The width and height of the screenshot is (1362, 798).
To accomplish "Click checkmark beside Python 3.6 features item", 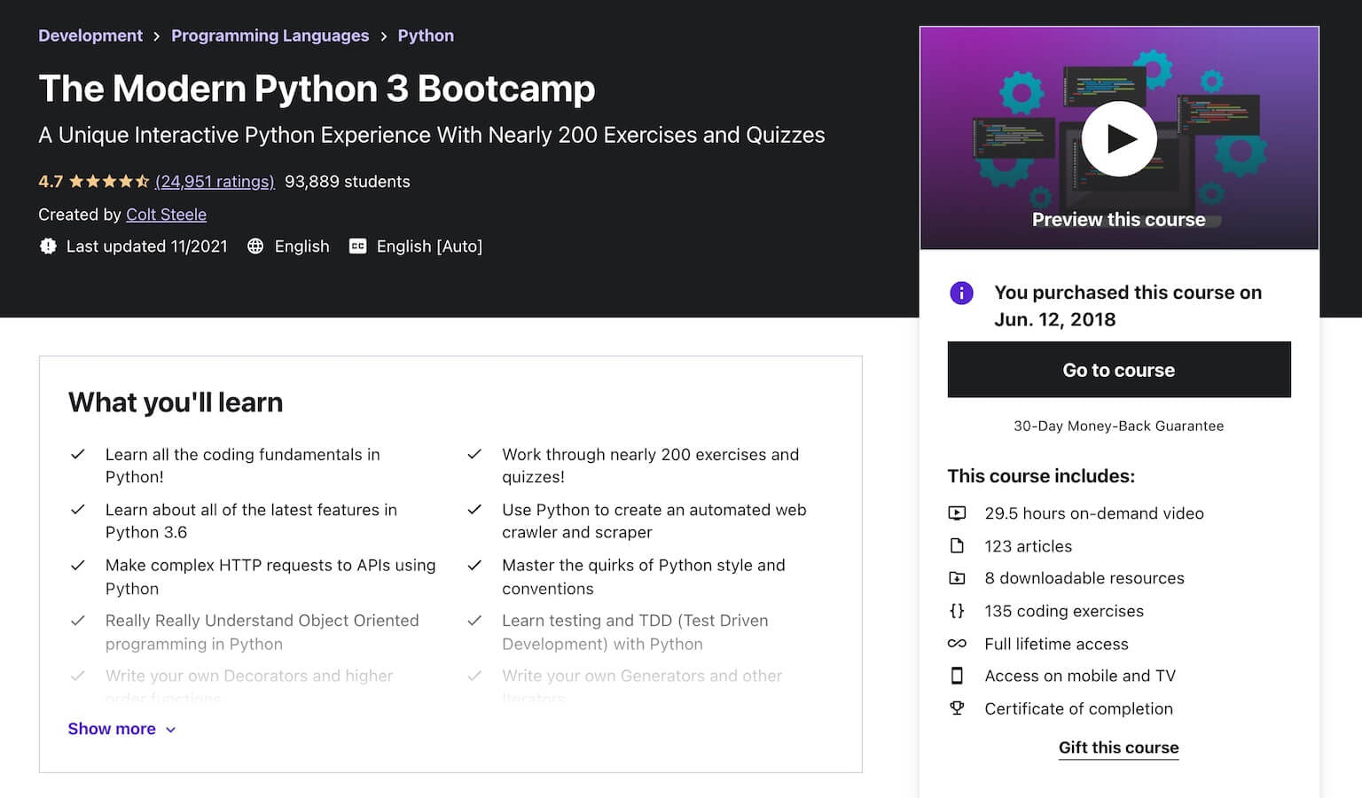I will [x=78, y=510].
